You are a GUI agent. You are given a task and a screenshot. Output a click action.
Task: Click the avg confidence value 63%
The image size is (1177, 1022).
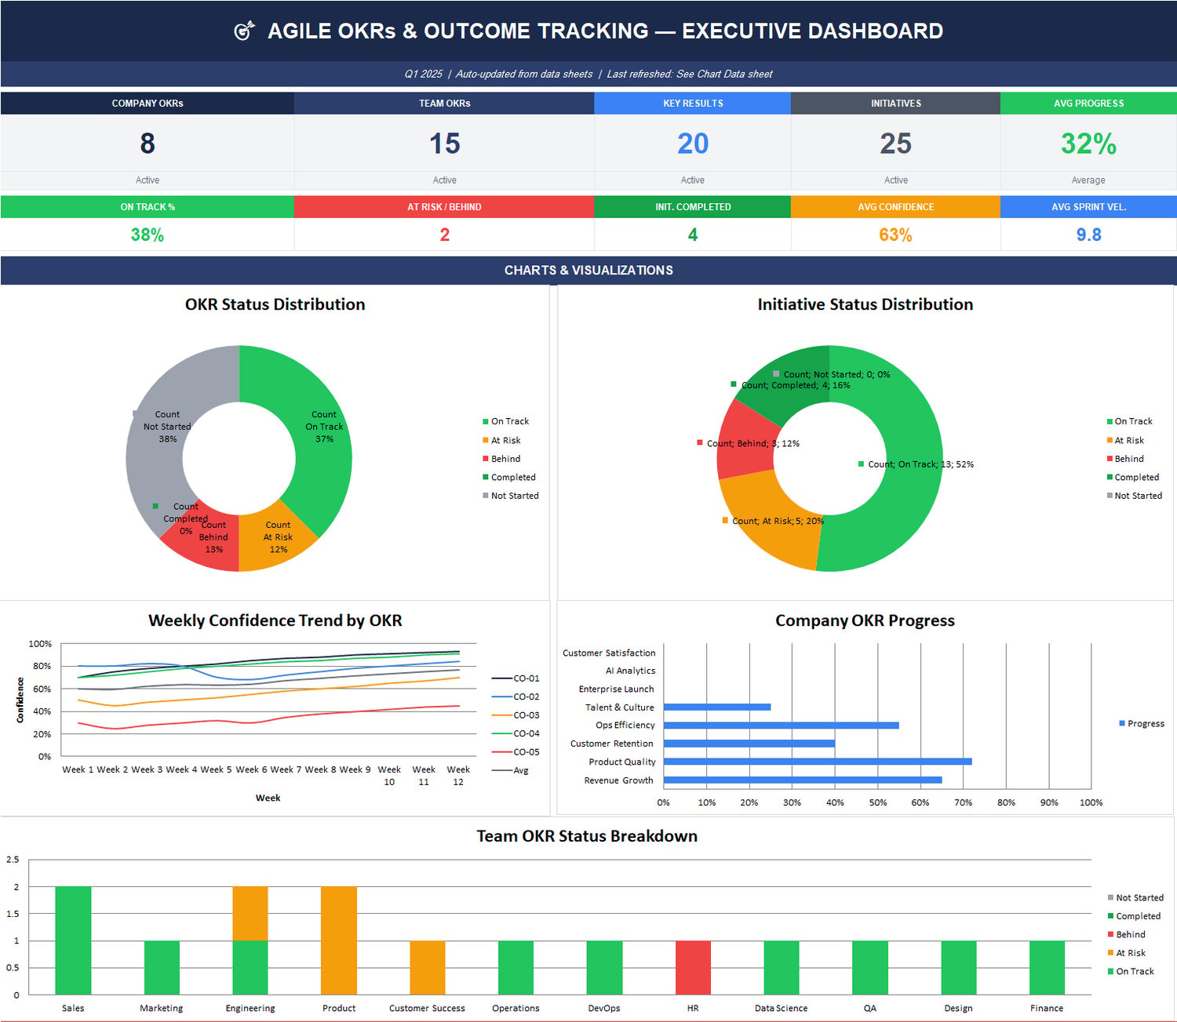tap(895, 235)
